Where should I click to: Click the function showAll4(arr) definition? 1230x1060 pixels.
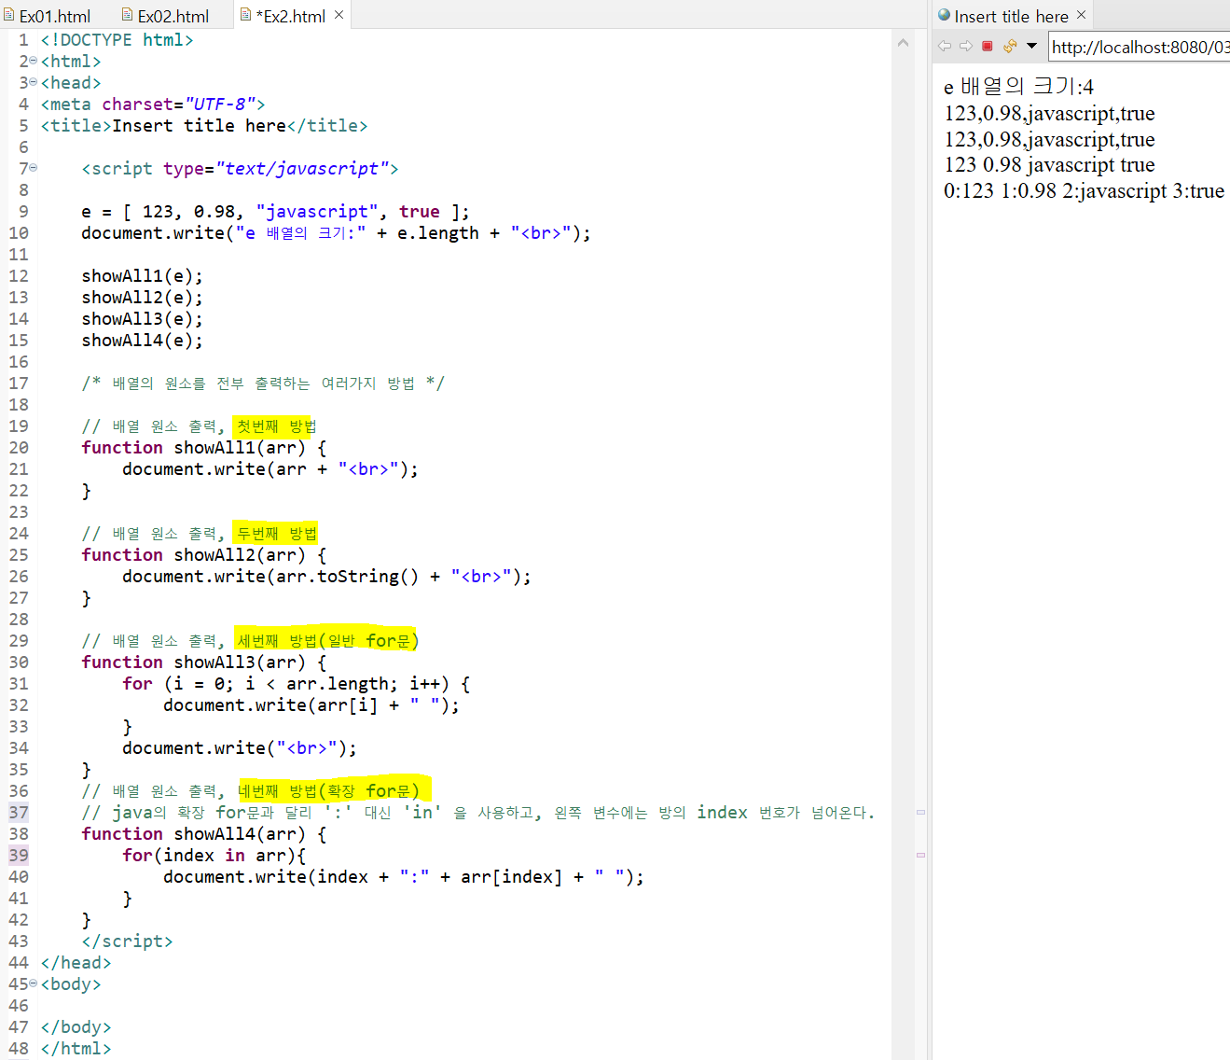[204, 834]
